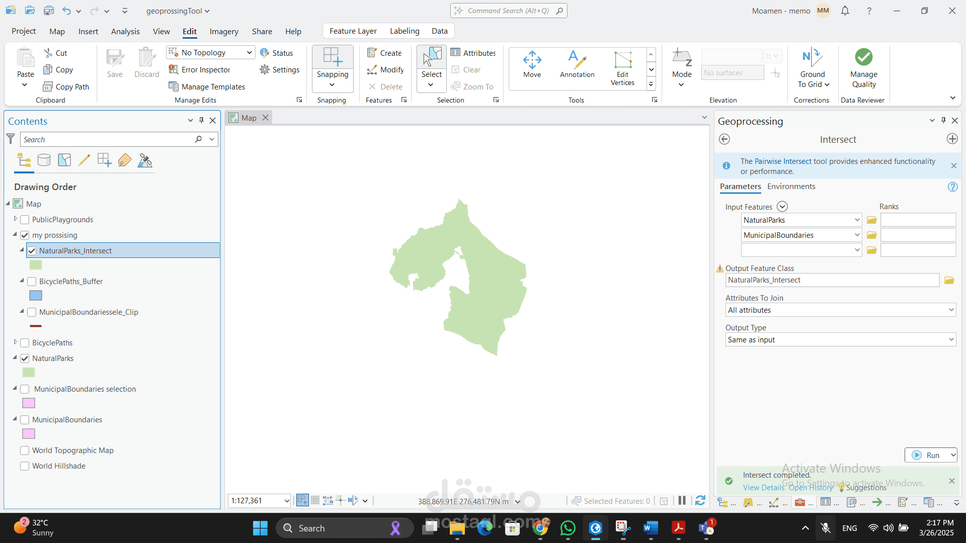Click the Pairwise Intersect link

[x=783, y=161]
